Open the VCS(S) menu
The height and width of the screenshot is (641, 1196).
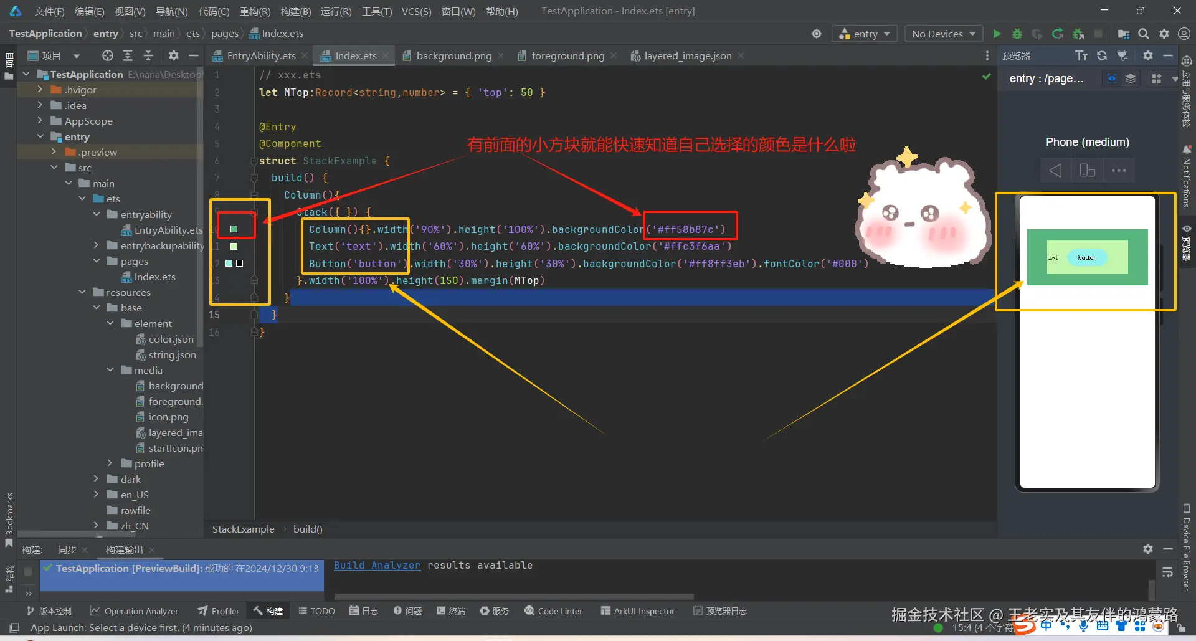(x=416, y=11)
